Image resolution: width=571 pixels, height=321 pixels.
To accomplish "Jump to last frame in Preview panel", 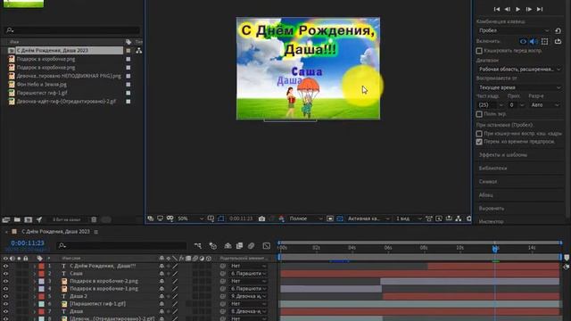I will click(x=540, y=9).
